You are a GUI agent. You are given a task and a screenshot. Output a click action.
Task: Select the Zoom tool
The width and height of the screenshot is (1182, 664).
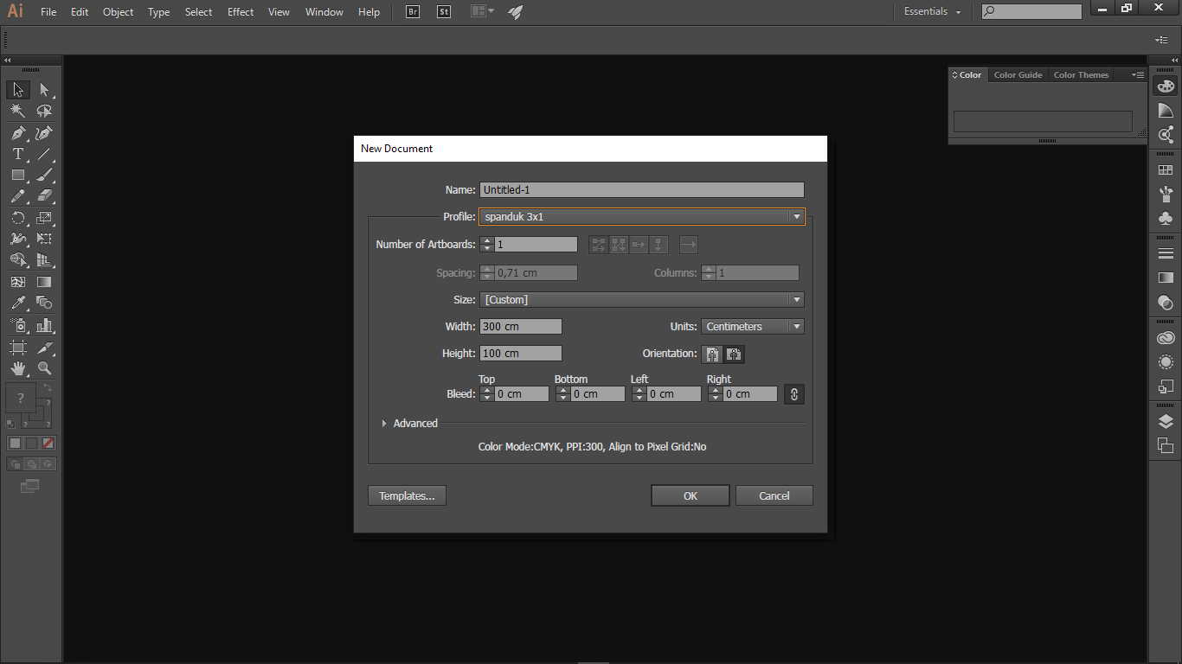44,368
